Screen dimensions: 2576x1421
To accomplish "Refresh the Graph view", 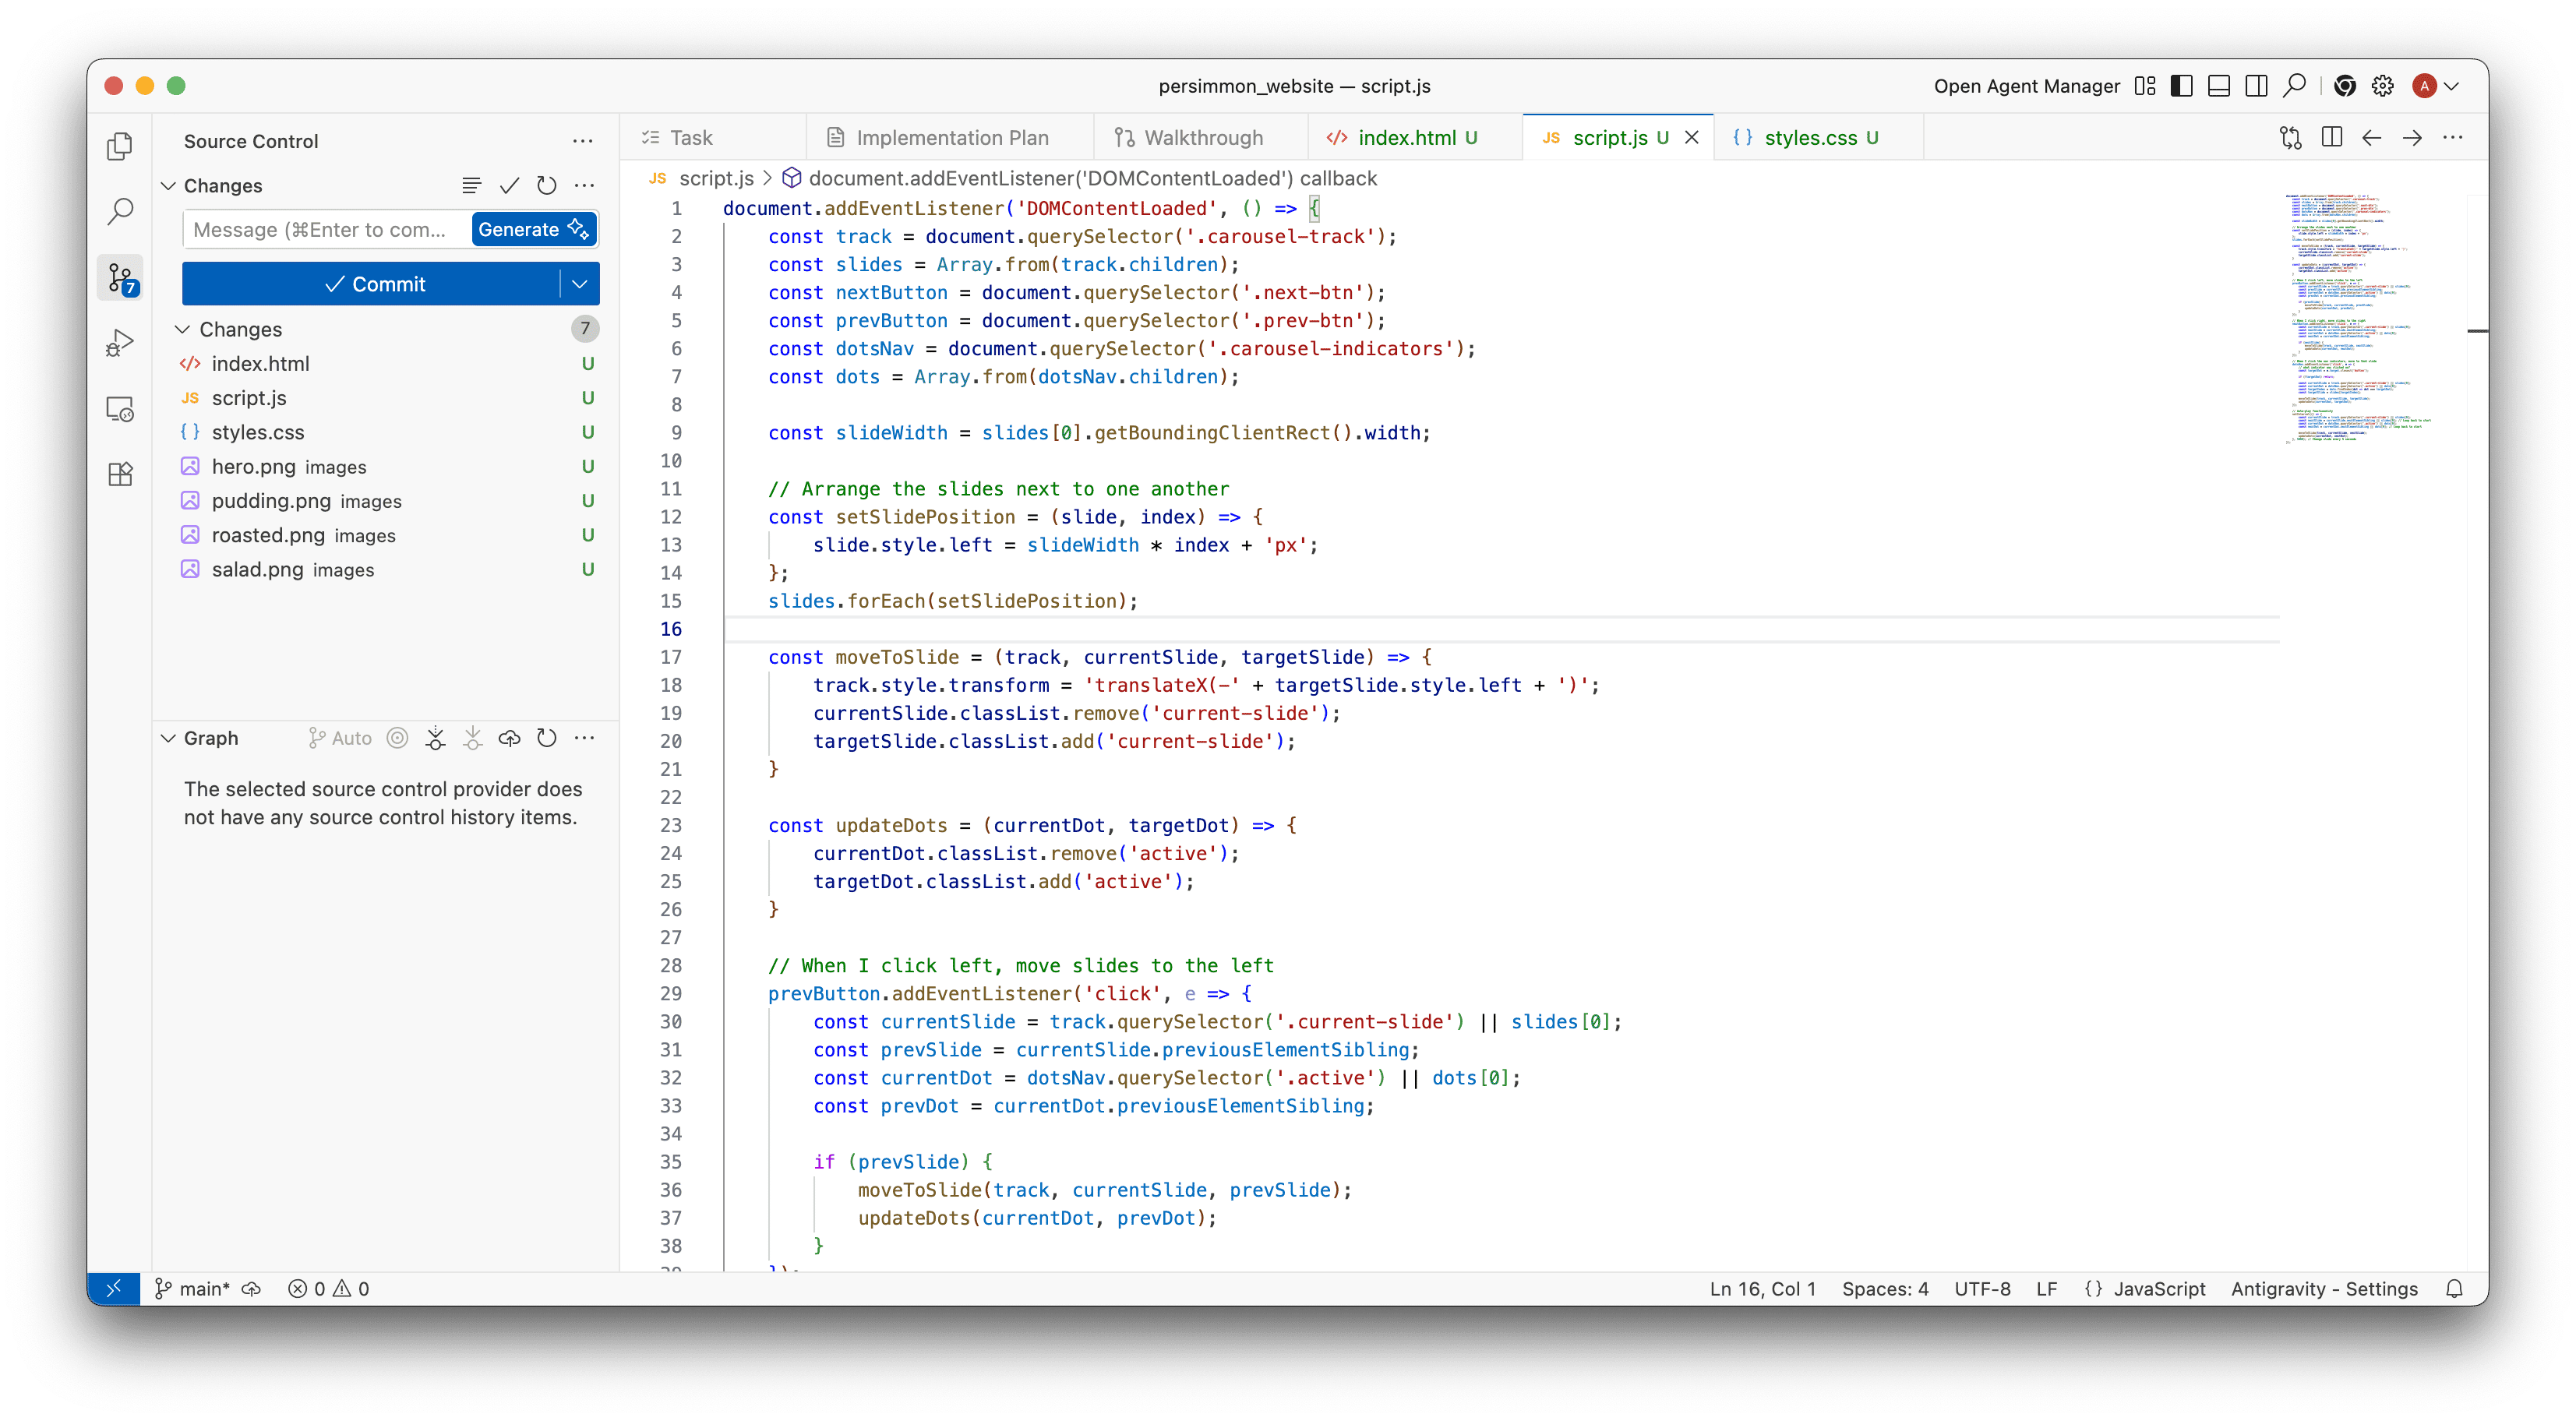I will pyautogui.click(x=546, y=738).
